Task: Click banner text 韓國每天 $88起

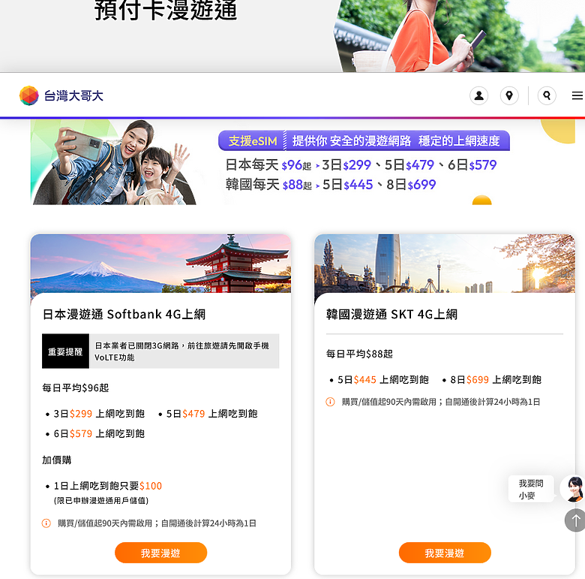Action: click(x=268, y=185)
